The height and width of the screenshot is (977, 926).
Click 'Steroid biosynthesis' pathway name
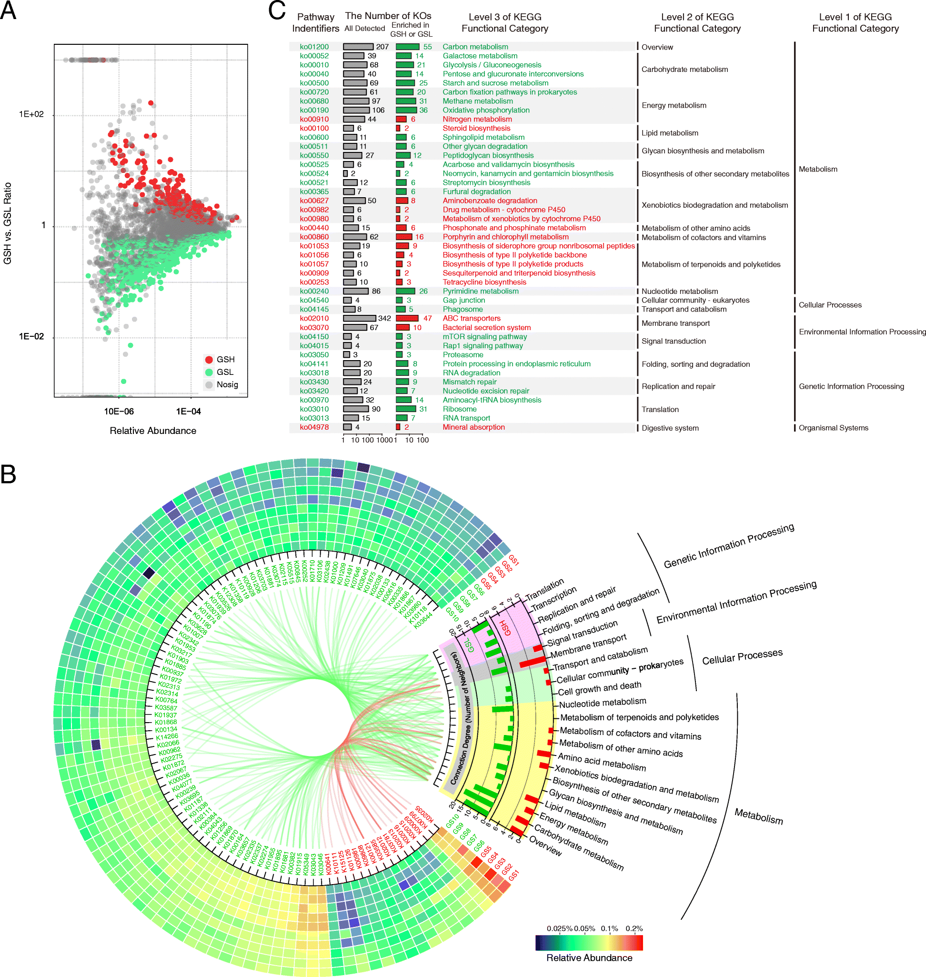(x=476, y=128)
